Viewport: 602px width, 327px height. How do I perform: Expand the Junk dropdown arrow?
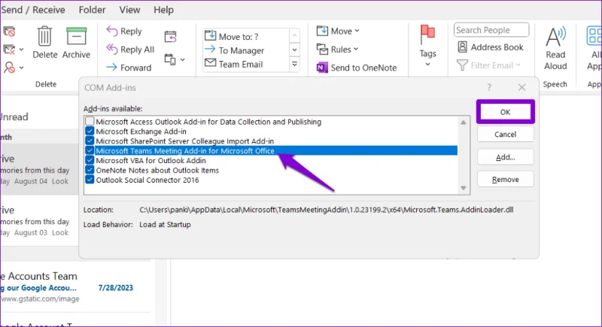[x=21, y=68]
